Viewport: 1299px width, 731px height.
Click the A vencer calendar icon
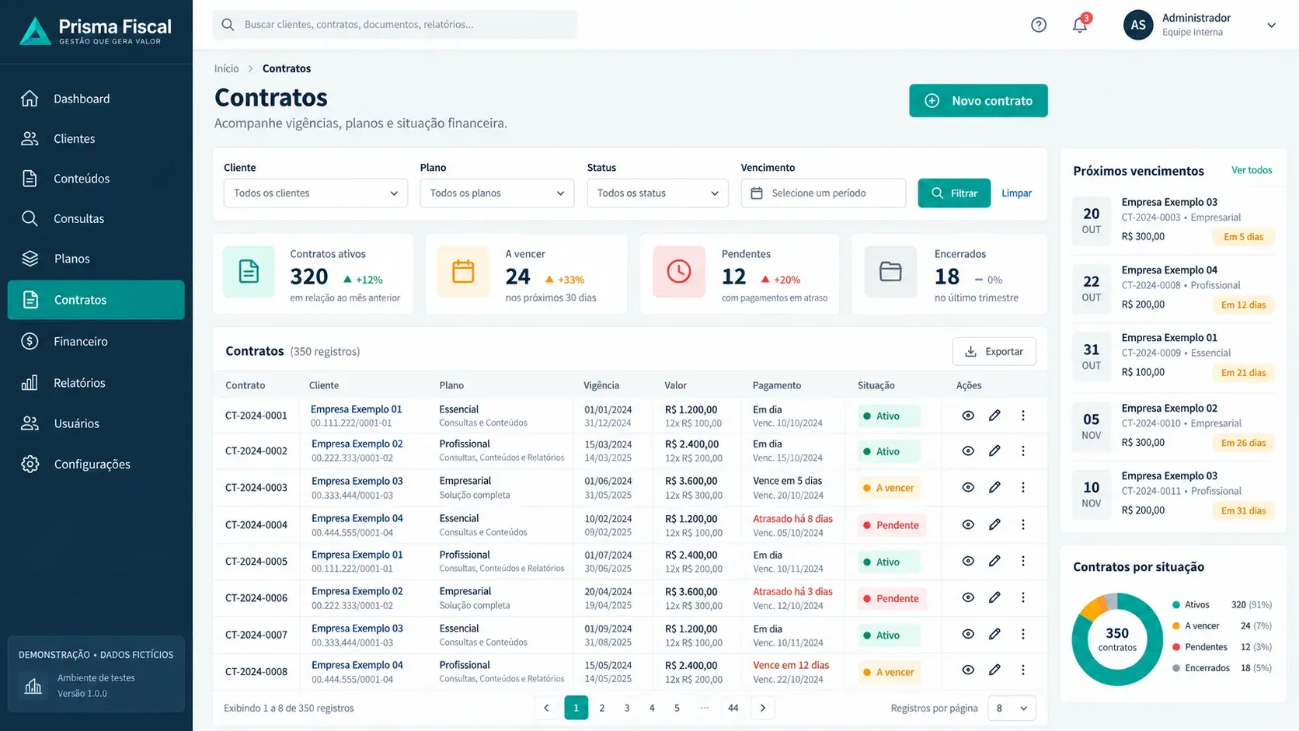[x=463, y=272]
